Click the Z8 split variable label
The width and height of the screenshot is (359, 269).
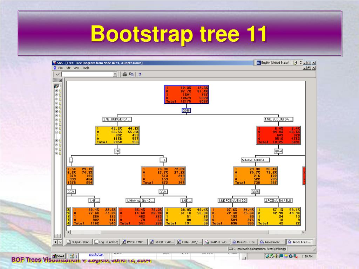[117, 151]
